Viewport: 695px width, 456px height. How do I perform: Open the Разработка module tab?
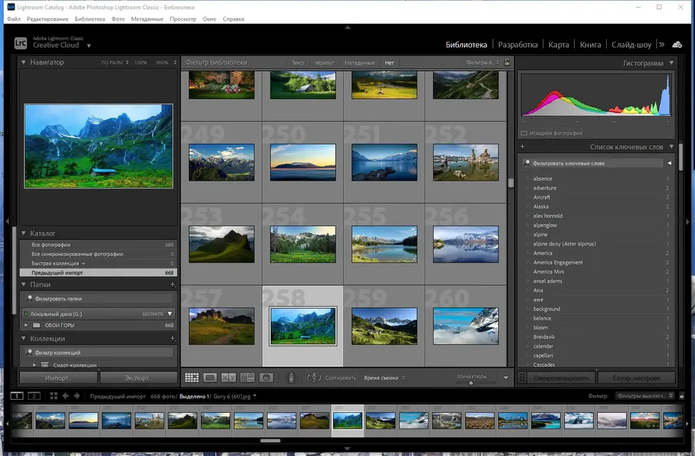click(x=518, y=44)
